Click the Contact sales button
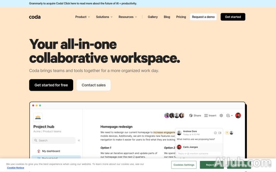The height and width of the screenshot is (172, 276). 93,85
